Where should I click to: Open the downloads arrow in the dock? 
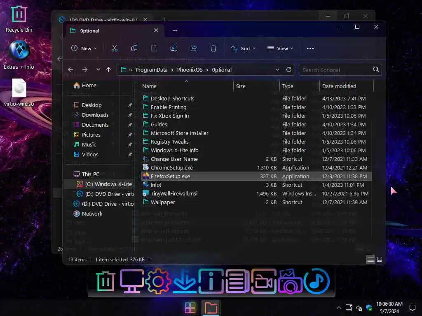pos(184,281)
